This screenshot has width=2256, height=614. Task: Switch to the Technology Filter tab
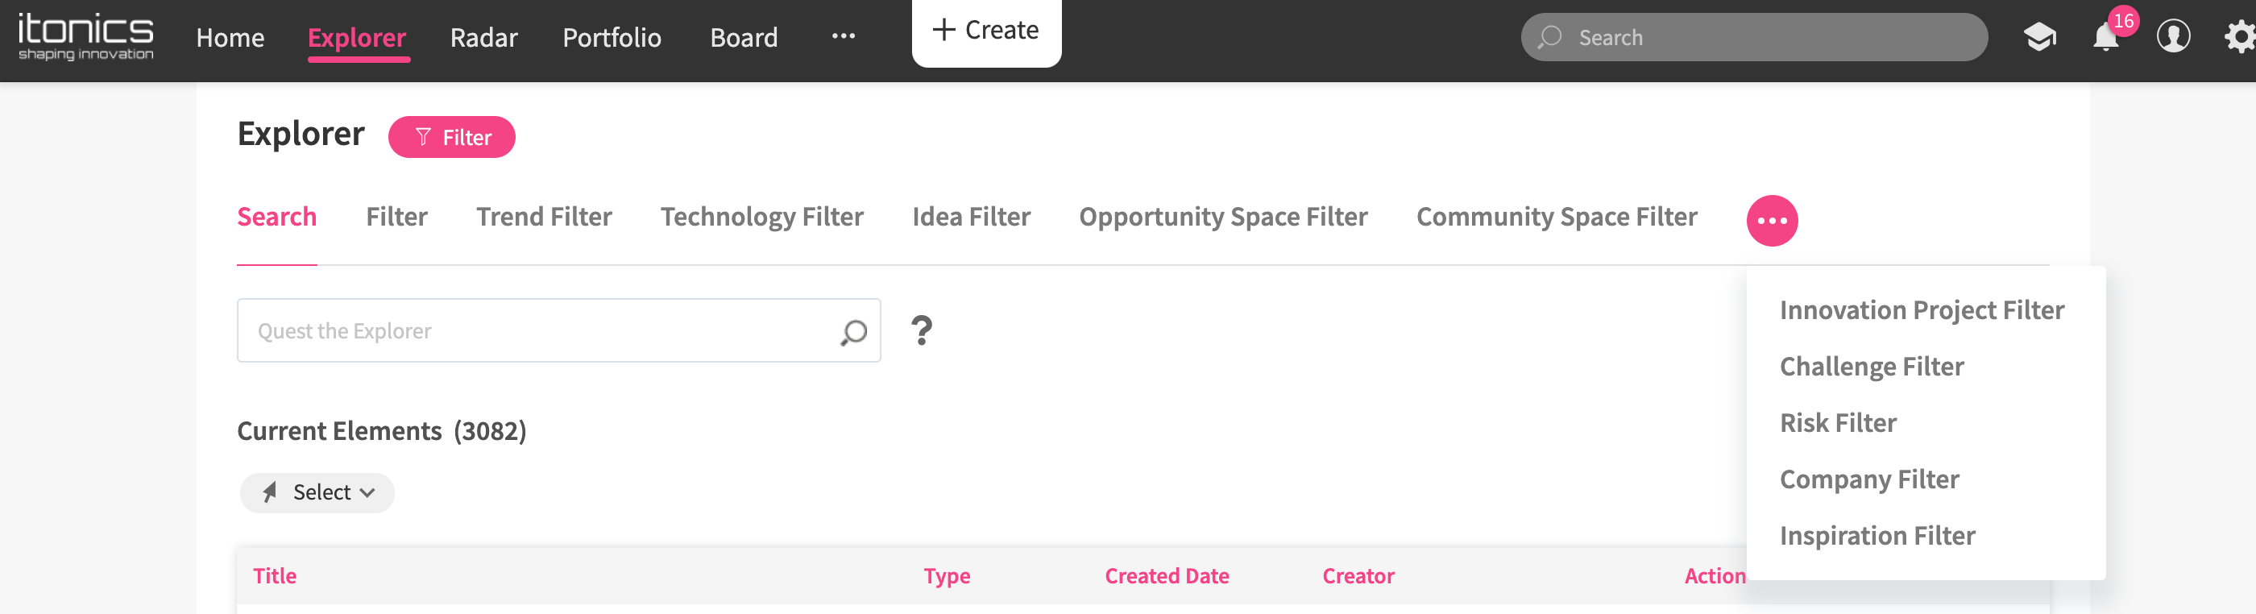pos(761,216)
